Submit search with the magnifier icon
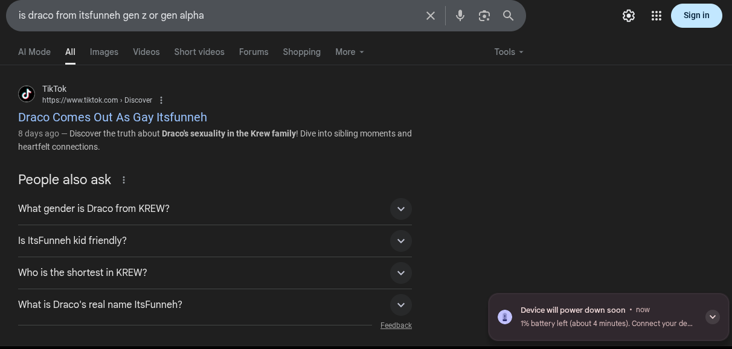The width and height of the screenshot is (732, 349). (x=509, y=16)
